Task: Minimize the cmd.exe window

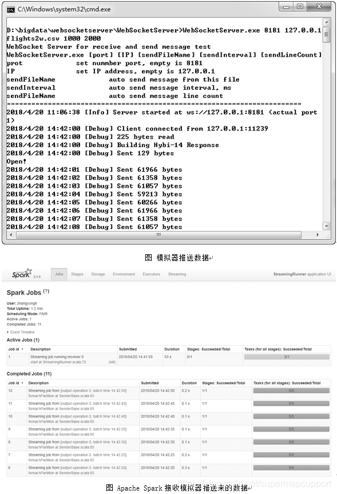Action: coord(286,7)
